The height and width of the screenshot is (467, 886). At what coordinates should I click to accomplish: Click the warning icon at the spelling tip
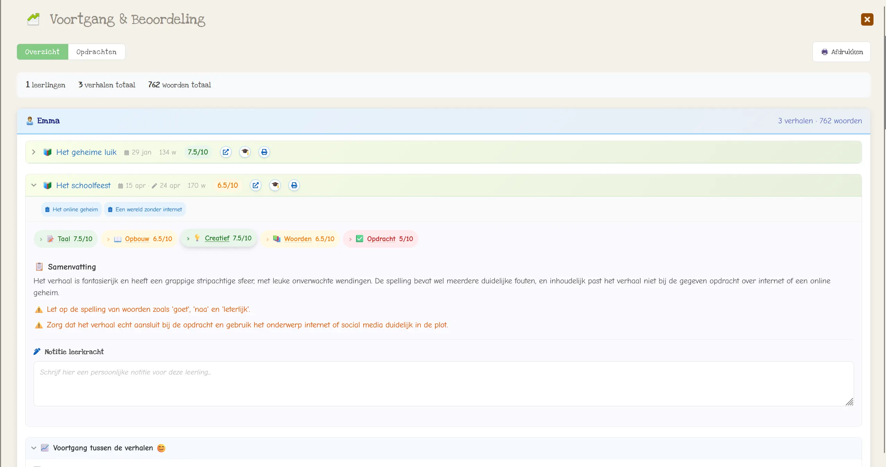click(39, 310)
